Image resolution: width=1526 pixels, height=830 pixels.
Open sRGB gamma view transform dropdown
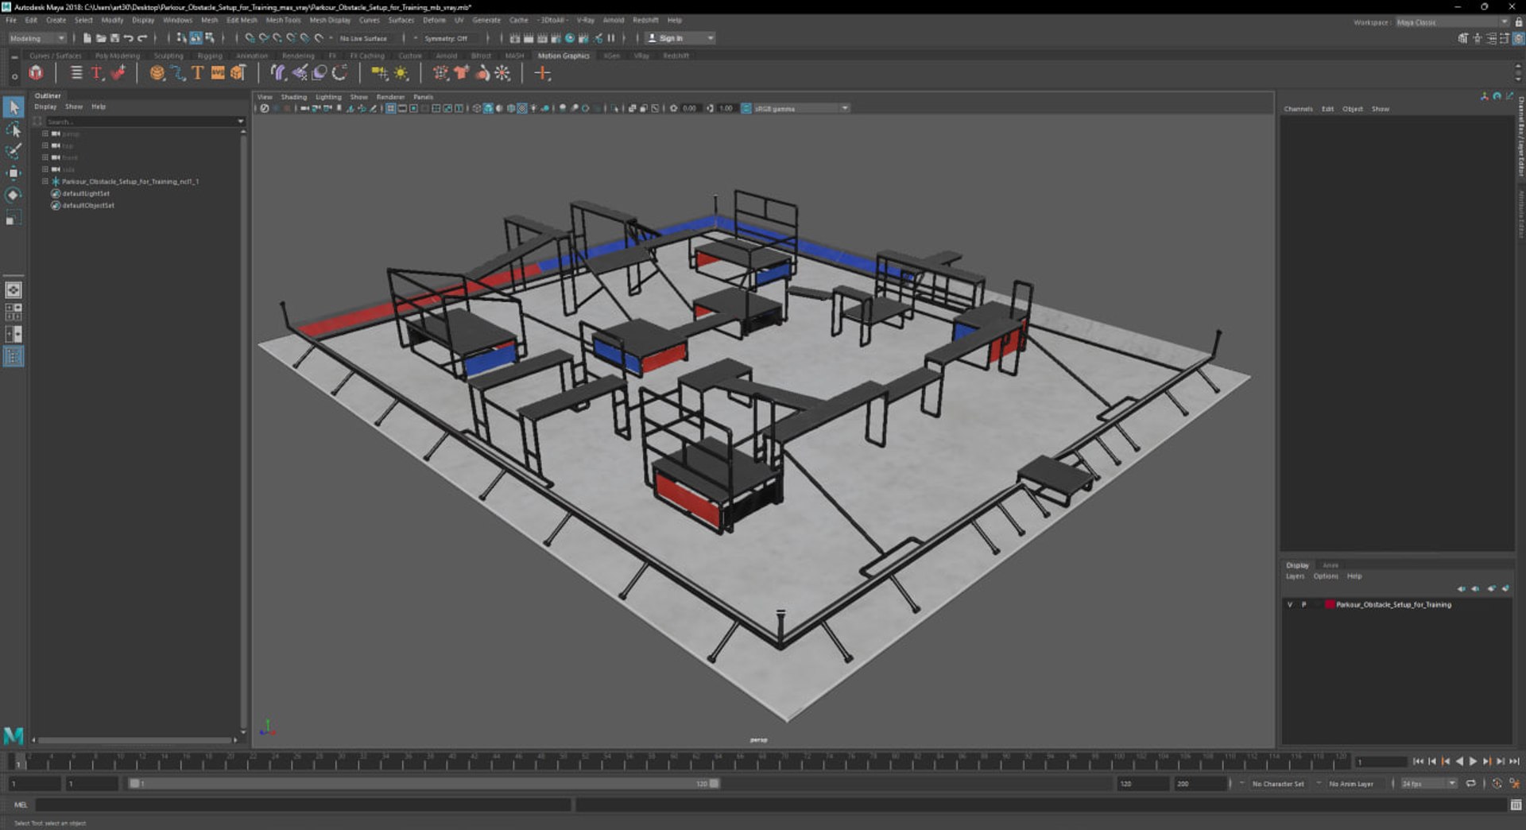pos(800,109)
